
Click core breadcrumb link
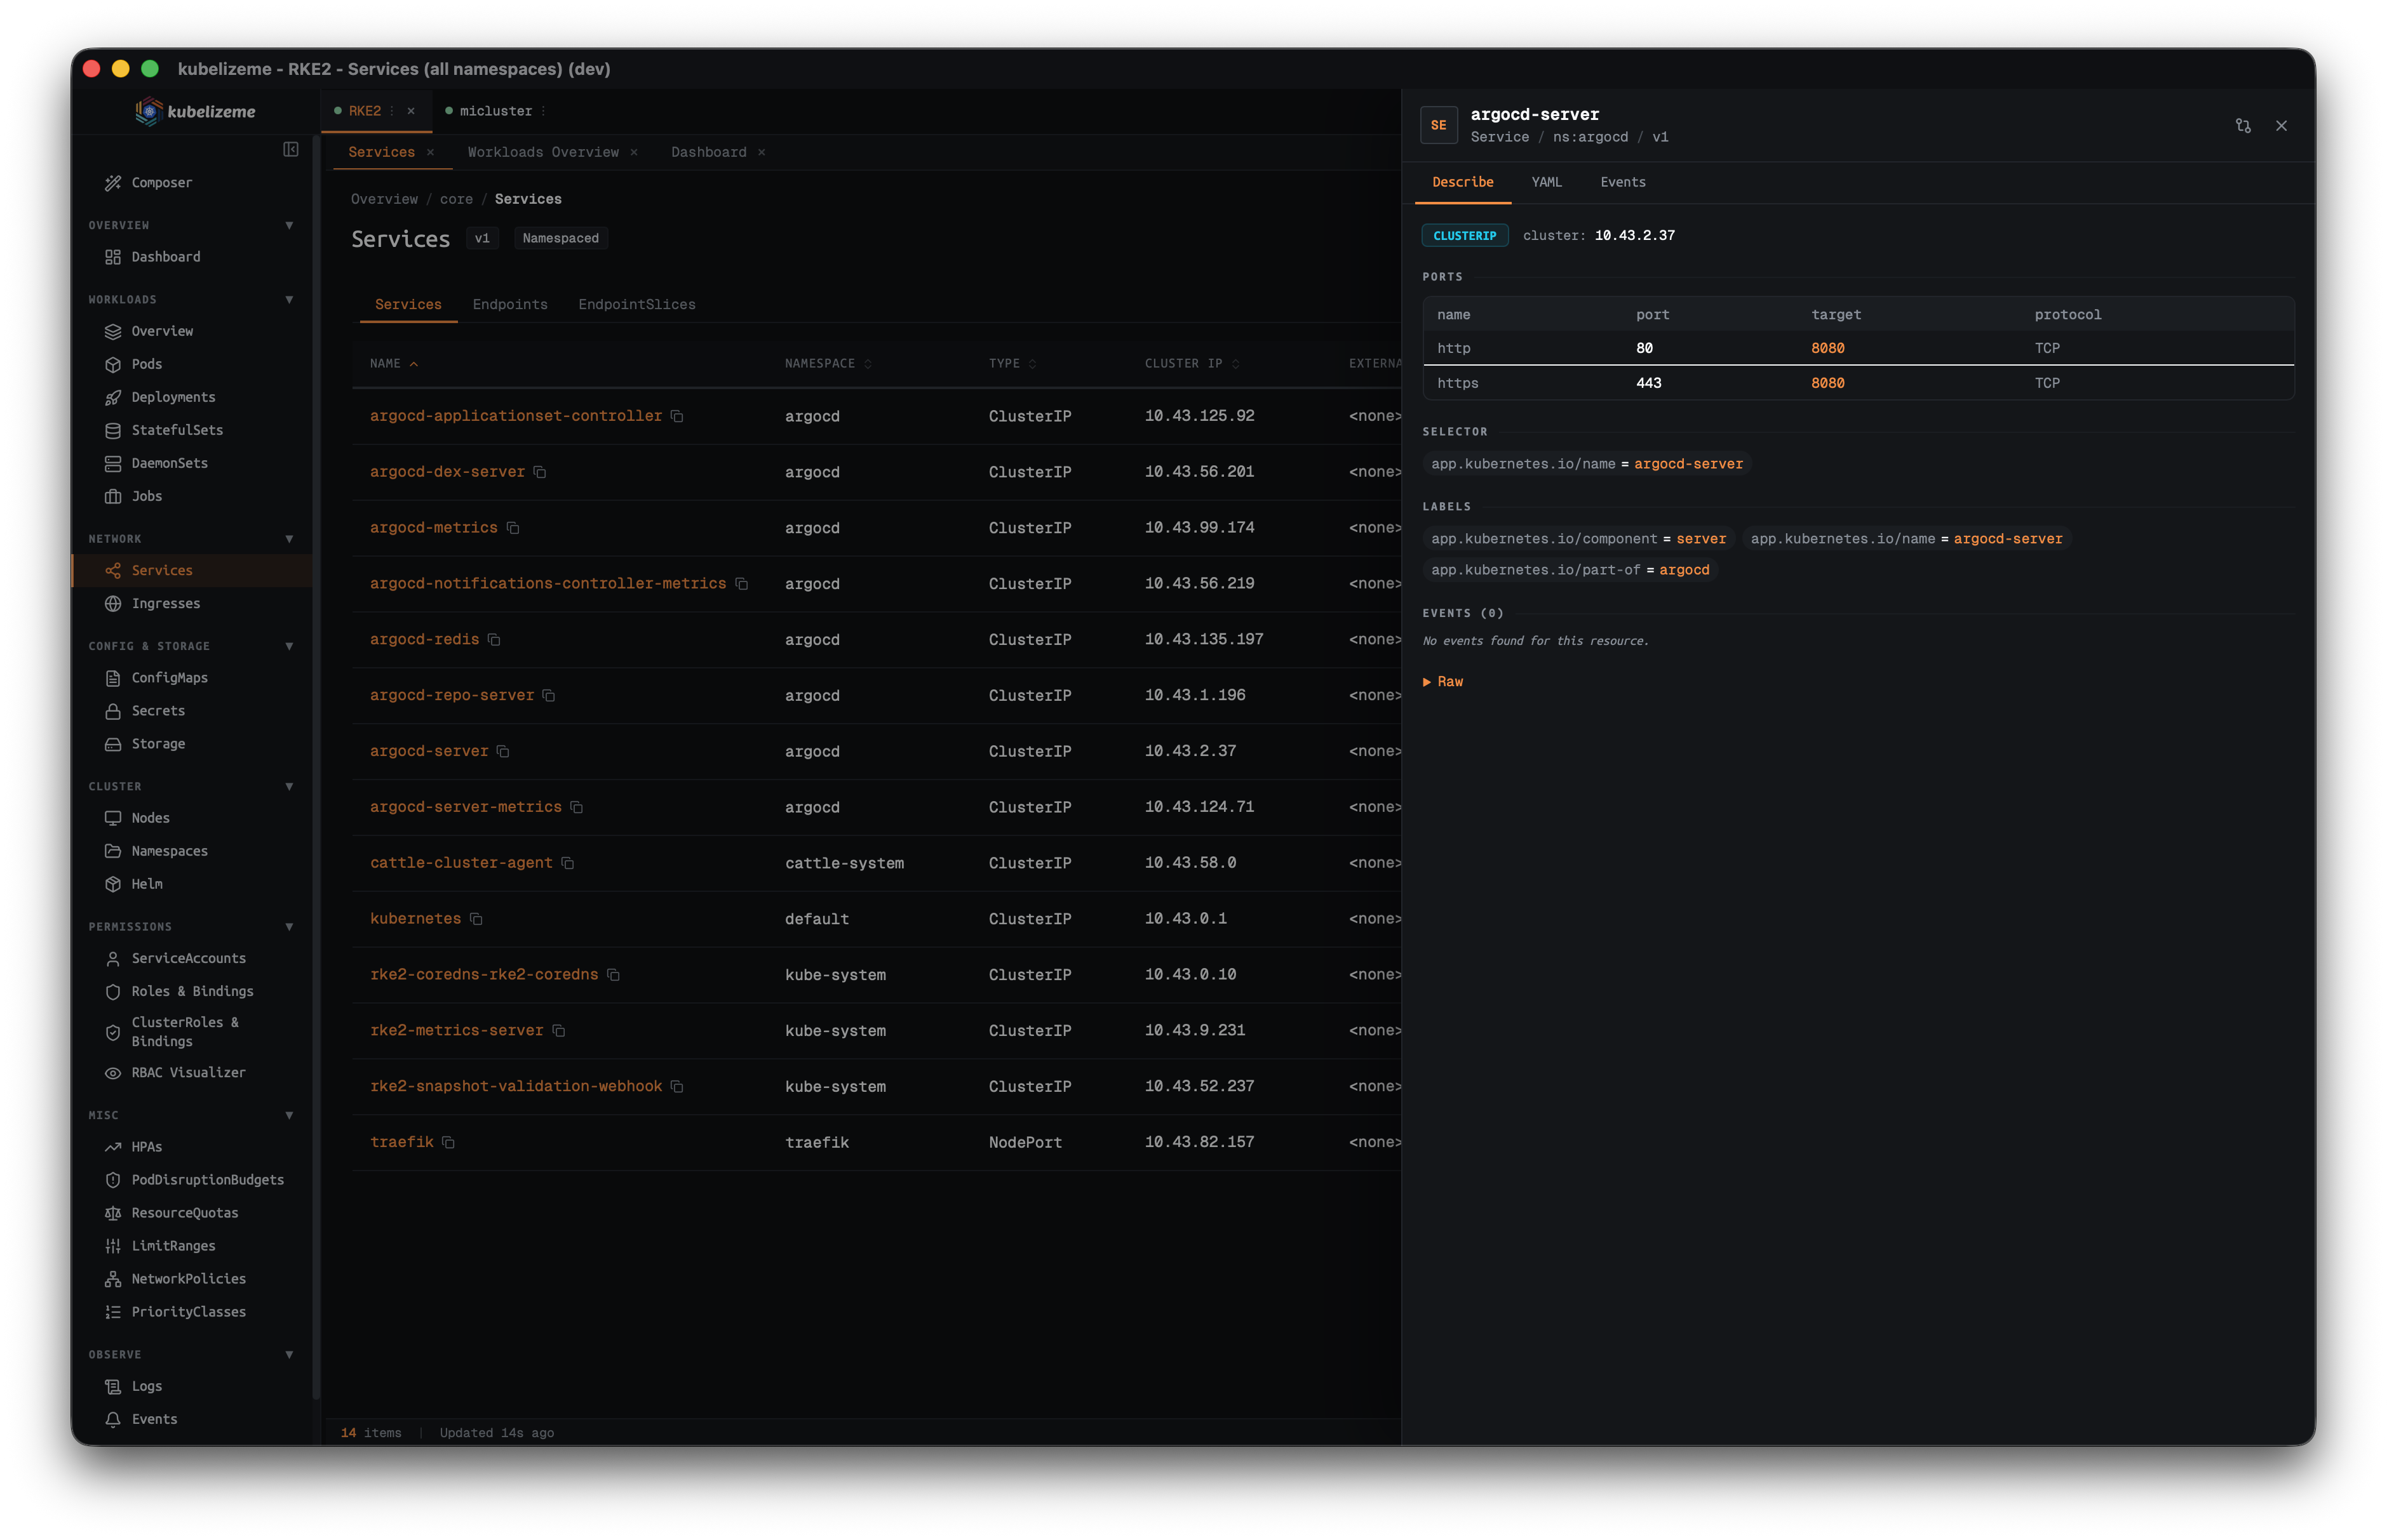[456, 199]
